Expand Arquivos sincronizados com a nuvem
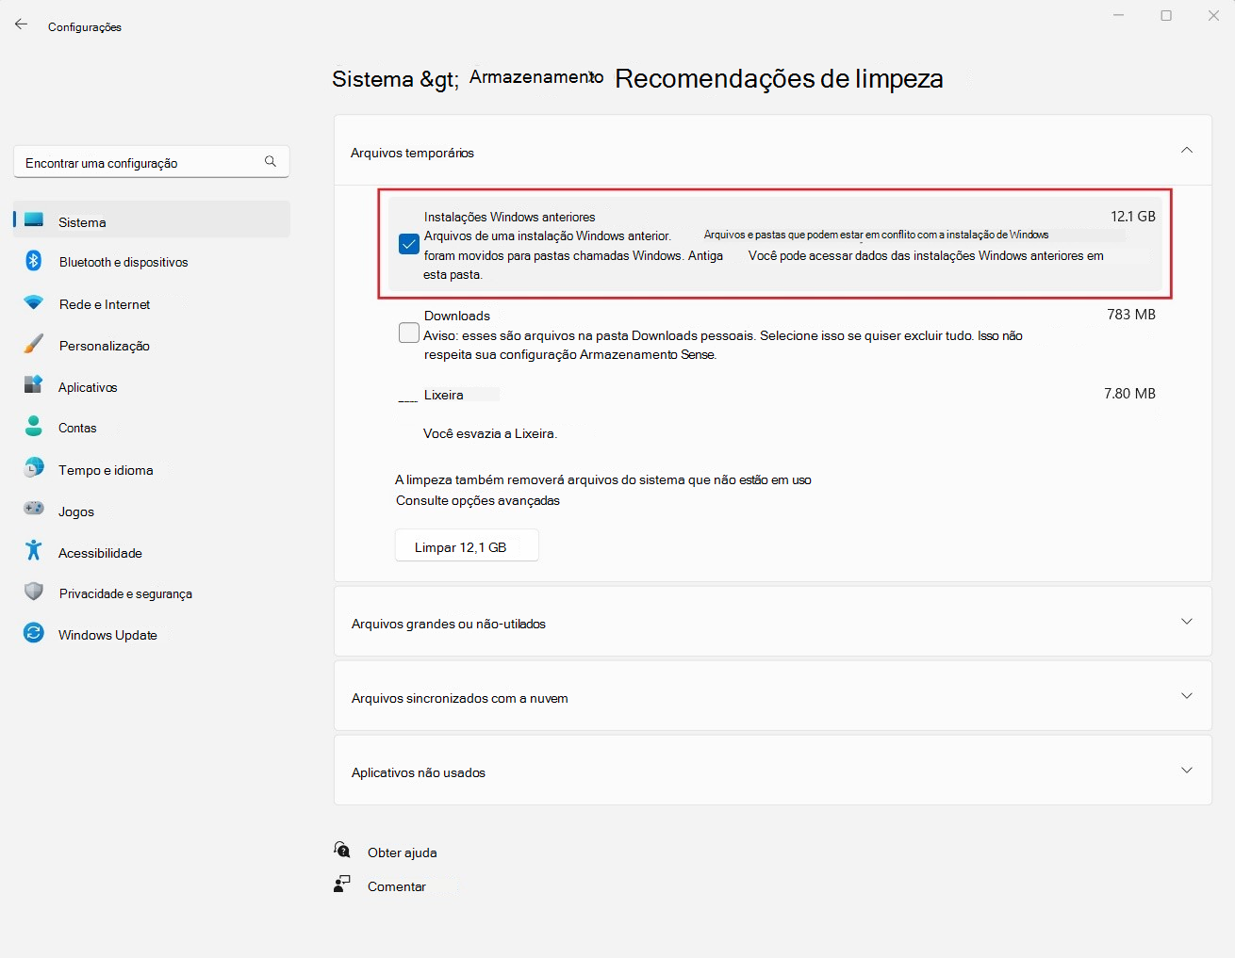Image resolution: width=1235 pixels, height=958 pixels. [1187, 696]
